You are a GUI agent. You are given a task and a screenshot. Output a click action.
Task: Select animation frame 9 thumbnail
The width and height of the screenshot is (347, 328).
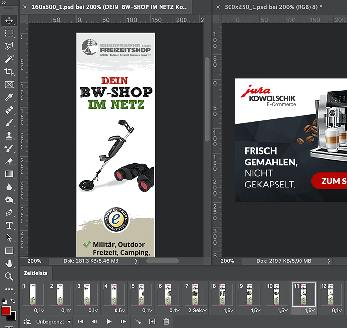tap(250, 295)
